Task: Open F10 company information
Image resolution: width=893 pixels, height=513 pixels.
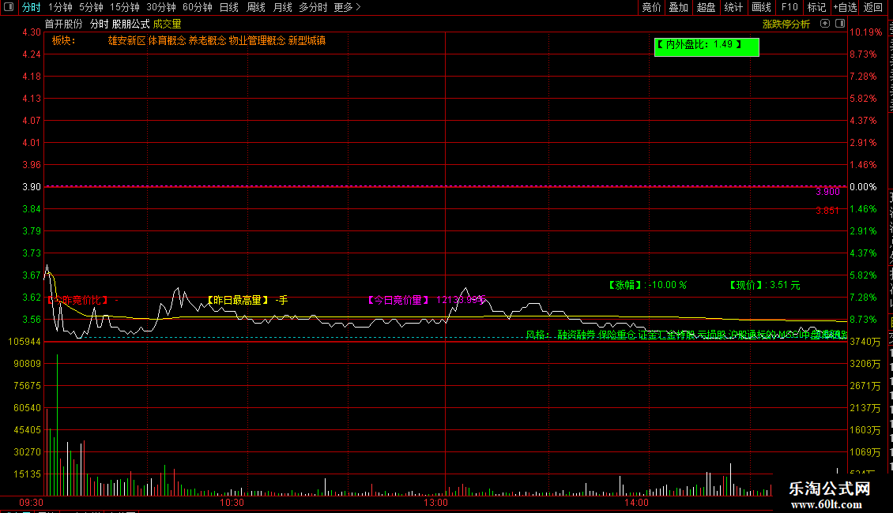Action: tap(789, 7)
